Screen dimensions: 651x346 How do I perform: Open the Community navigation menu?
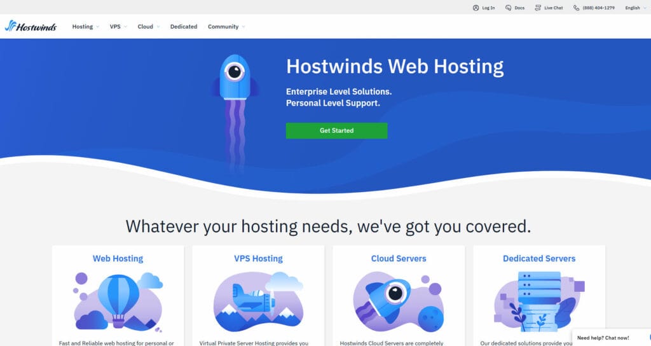click(226, 27)
